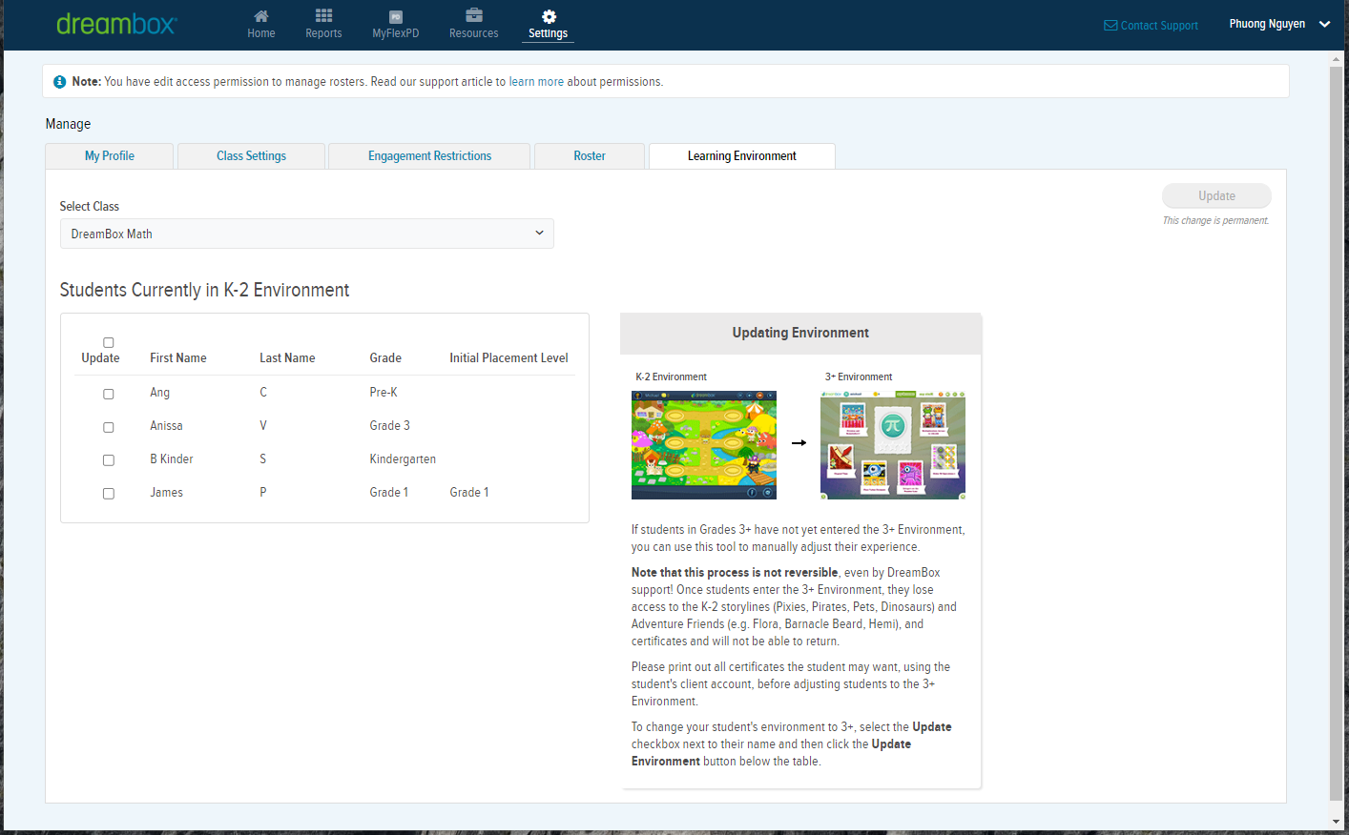
Task: Click the learn more permissions link
Action: (536, 82)
